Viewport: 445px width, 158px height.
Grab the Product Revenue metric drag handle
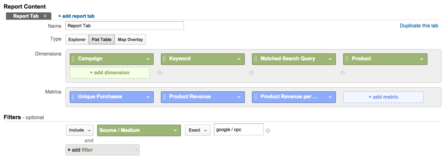click(x=164, y=97)
